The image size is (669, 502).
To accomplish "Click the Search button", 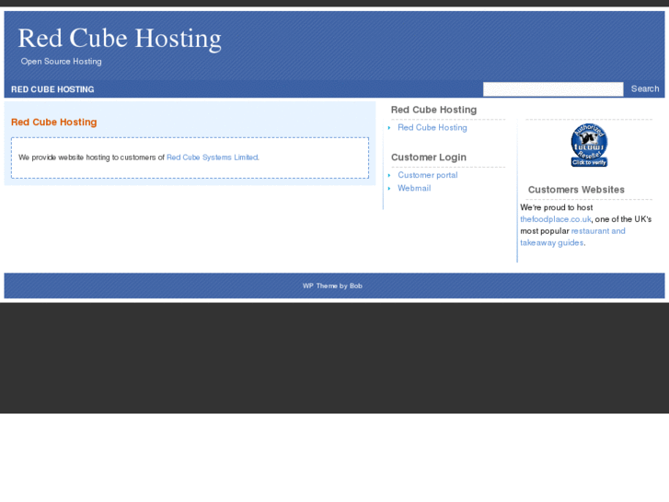I will (x=645, y=88).
